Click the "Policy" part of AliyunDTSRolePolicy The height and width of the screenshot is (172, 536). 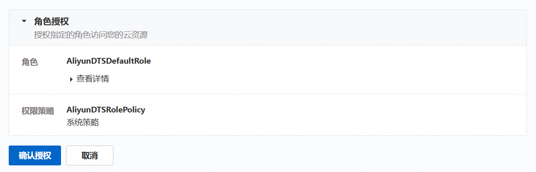(x=135, y=110)
